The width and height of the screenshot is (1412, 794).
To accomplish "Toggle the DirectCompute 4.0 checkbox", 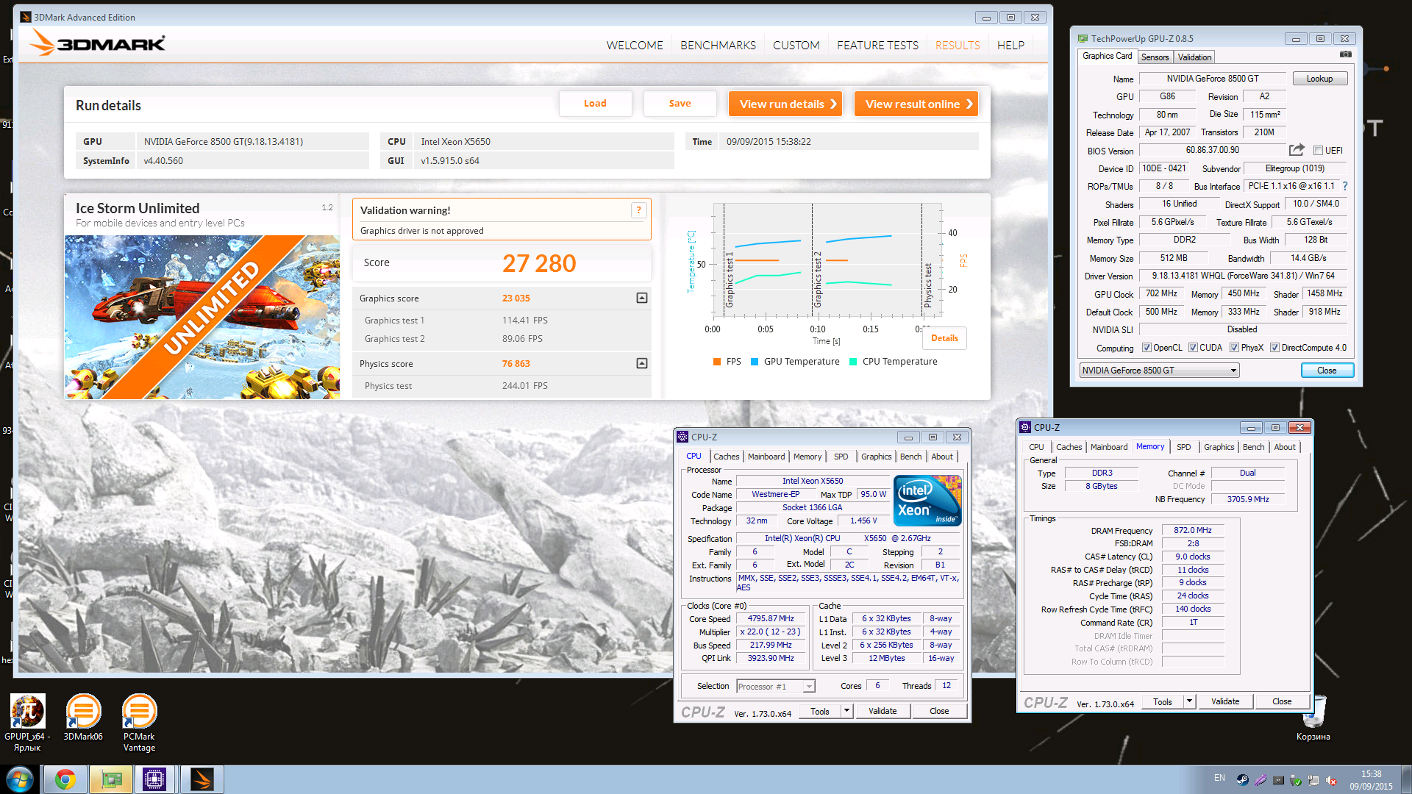I will (x=1274, y=348).
